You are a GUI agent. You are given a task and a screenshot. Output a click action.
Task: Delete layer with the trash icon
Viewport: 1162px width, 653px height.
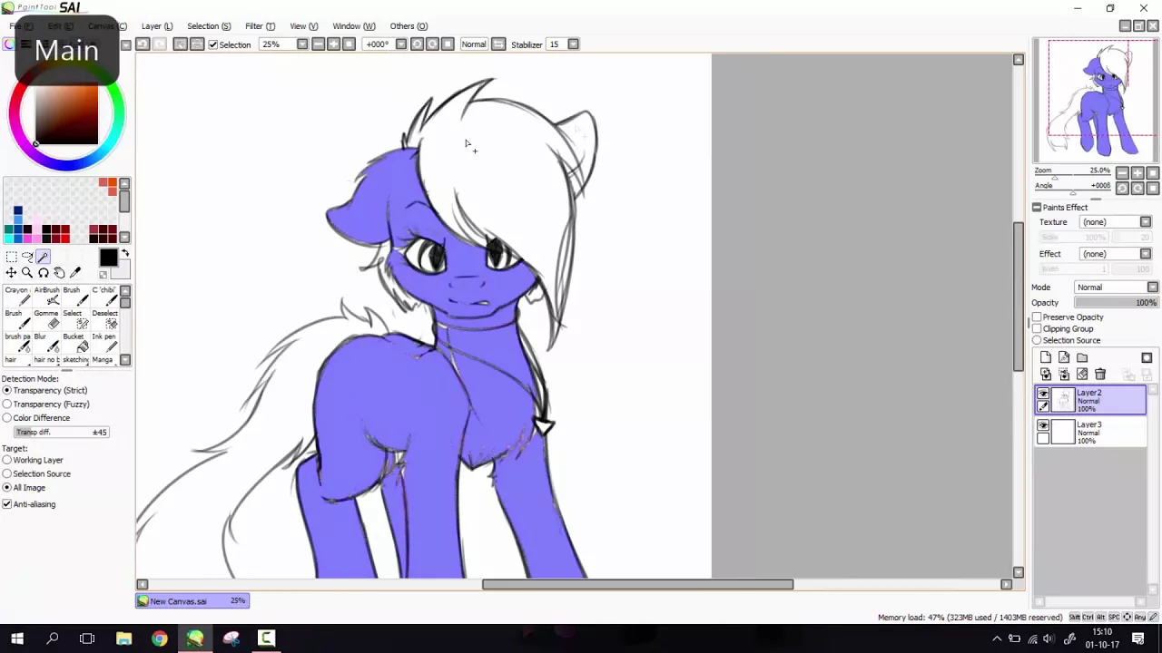coord(1100,374)
